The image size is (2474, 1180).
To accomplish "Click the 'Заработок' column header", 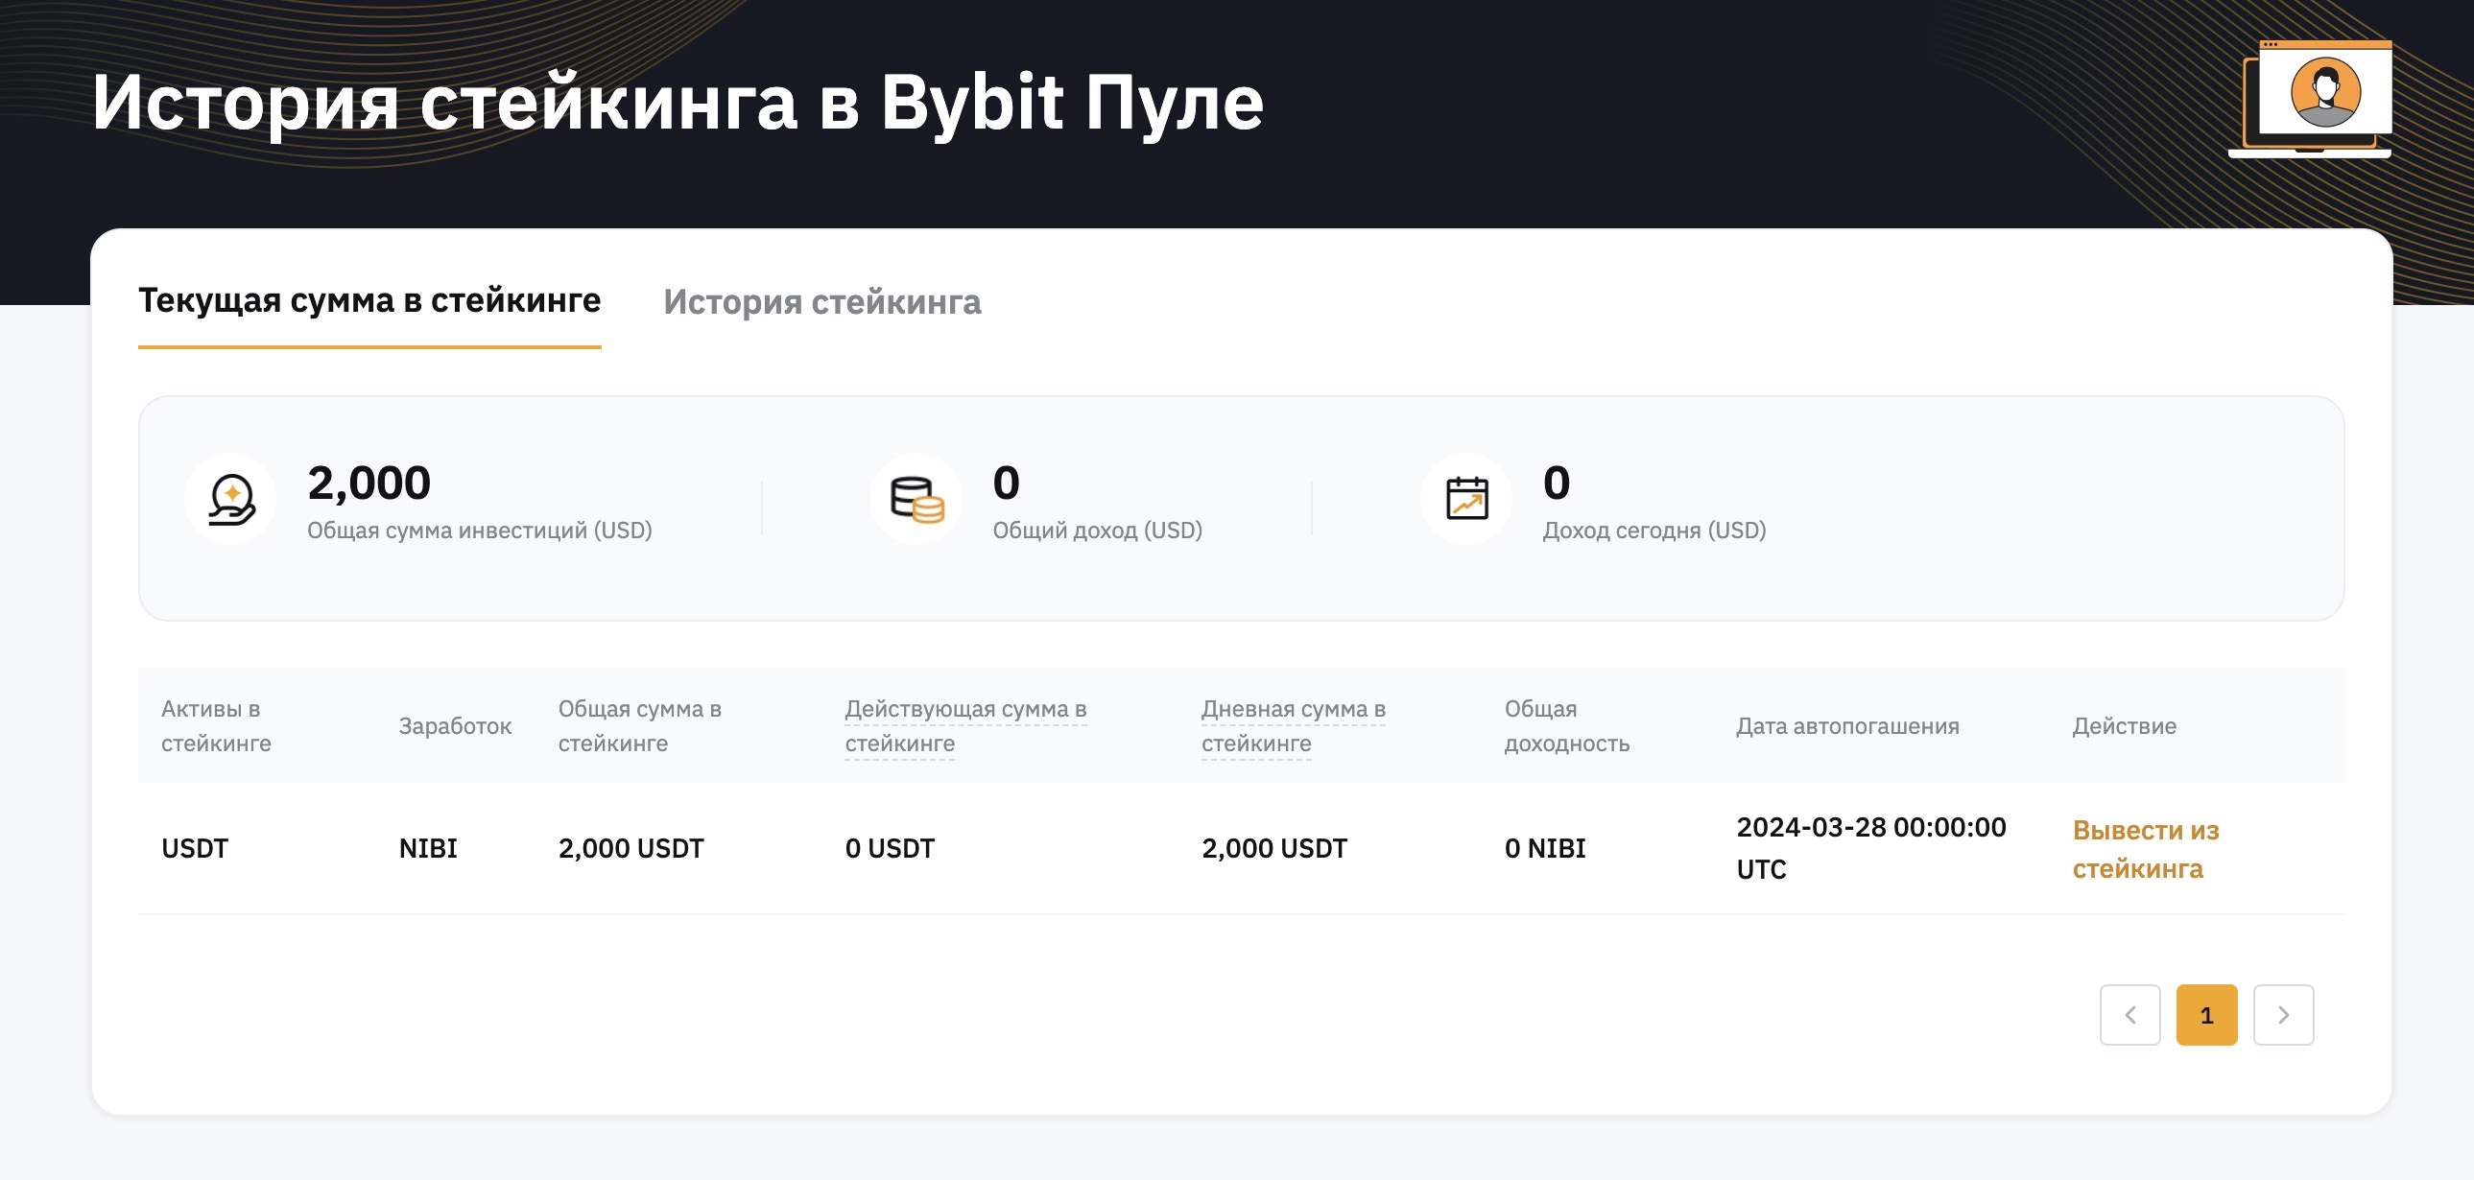I will (x=455, y=726).
